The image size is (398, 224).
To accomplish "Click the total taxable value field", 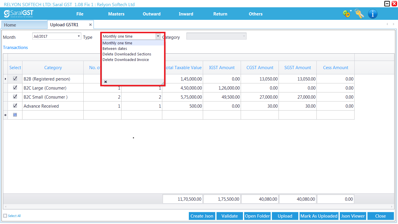I will pyautogui.click(x=182, y=199).
